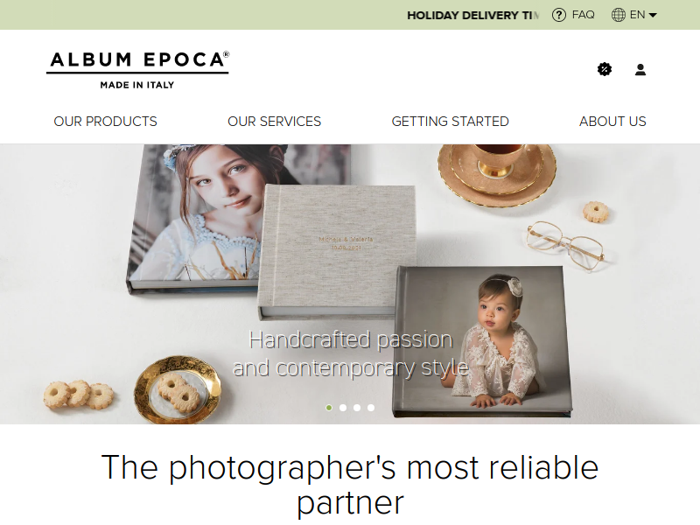The height and width of the screenshot is (525, 700).
Task: Open the About Us menu
Action: (x=612, y=122)
